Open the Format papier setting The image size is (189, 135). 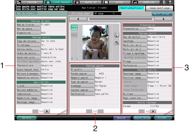tap(83, 74)
